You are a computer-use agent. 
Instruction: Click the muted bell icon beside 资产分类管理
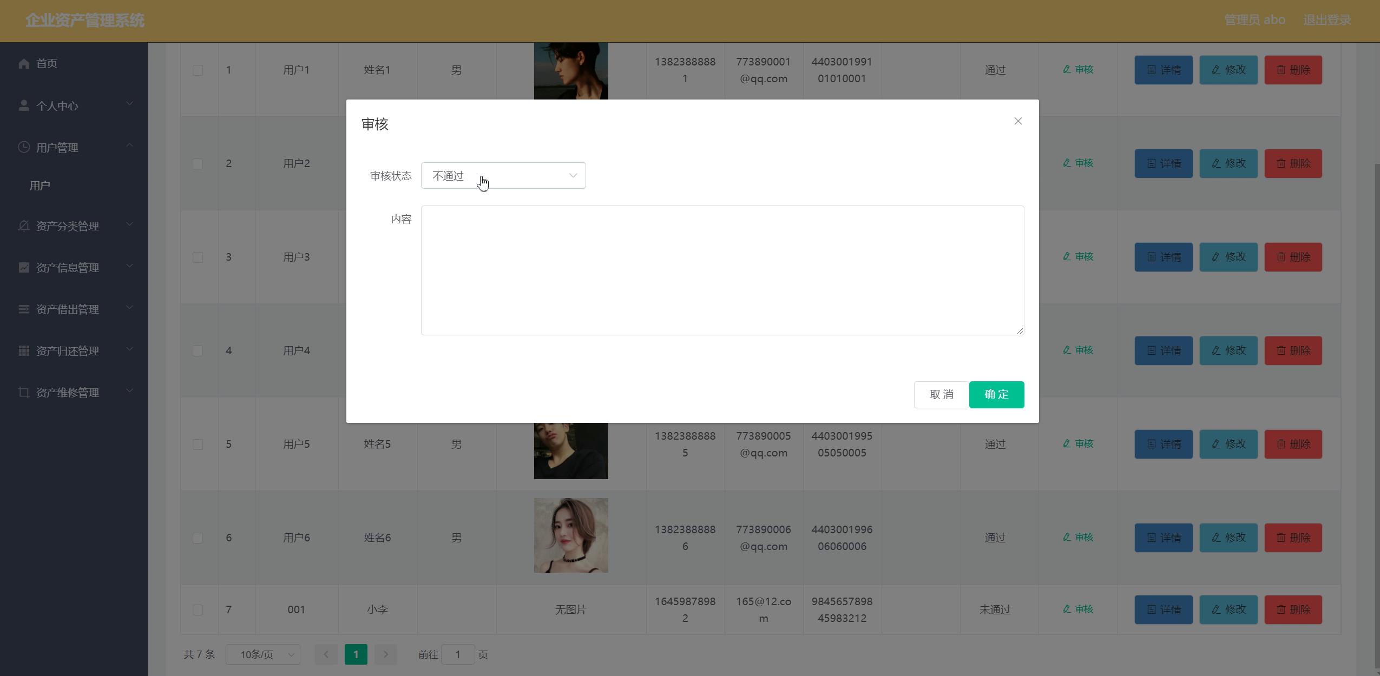(24, 226)
